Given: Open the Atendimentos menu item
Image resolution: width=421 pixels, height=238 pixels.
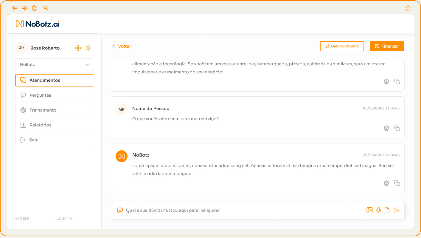Looking at the screenshot, I should point(54,80).
